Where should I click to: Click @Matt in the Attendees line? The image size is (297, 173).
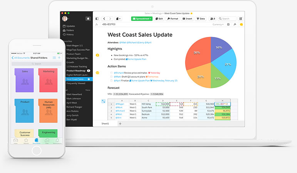pyautogui.click(x=123, y=43)
